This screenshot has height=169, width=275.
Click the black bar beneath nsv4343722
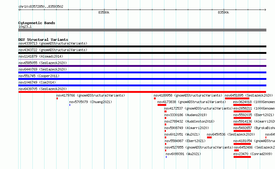pyautogui.click(x=142, y=53)
